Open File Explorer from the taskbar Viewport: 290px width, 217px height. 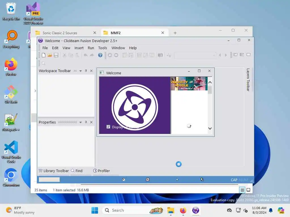coord(171,210)
